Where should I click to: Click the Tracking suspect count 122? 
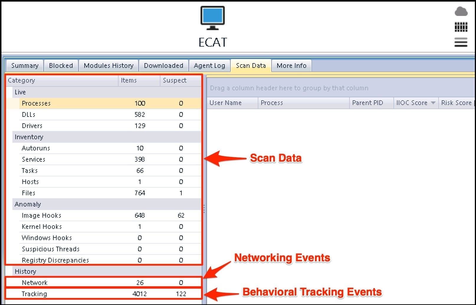[x=181, y=294]
